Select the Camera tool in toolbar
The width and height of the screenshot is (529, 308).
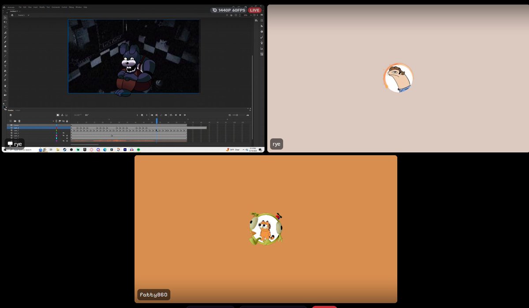pyautogui.click(x=5, y=95)
